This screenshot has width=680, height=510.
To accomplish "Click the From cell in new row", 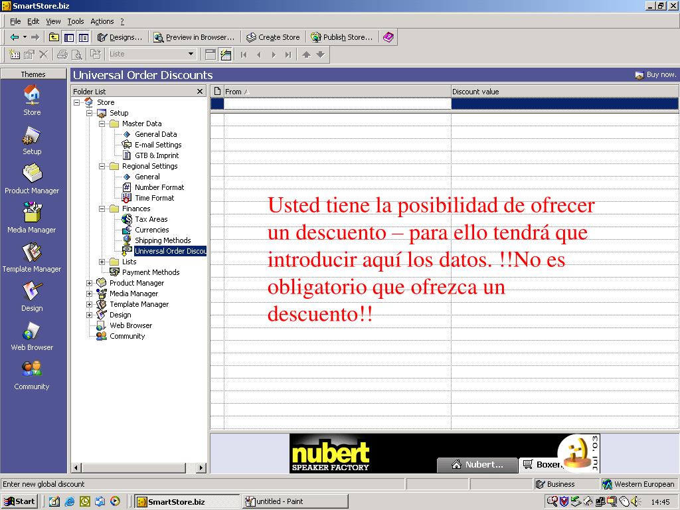I will (x=337, y=103).
